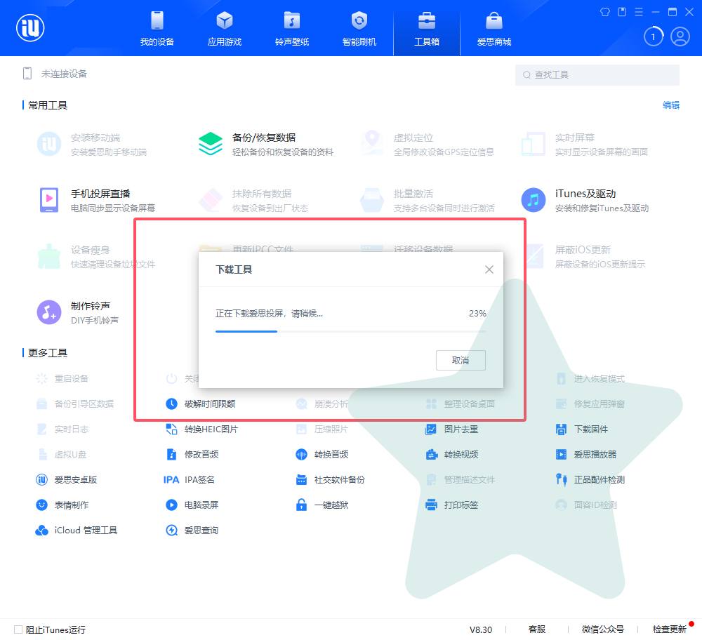Click the V8.30 version text
The height and width of the screenshot is (640, 702).
click(481, 629)
